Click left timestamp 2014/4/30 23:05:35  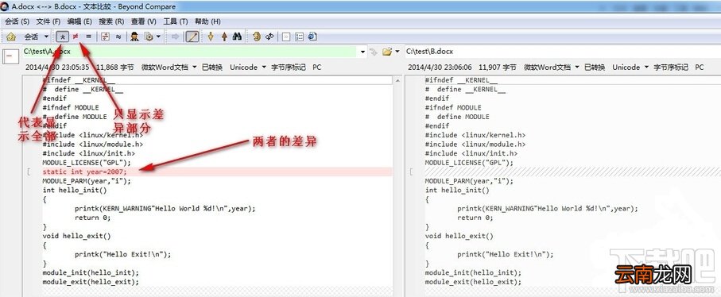click(57, 67)
